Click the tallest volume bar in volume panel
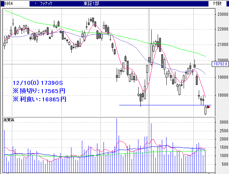 point(117,144)
